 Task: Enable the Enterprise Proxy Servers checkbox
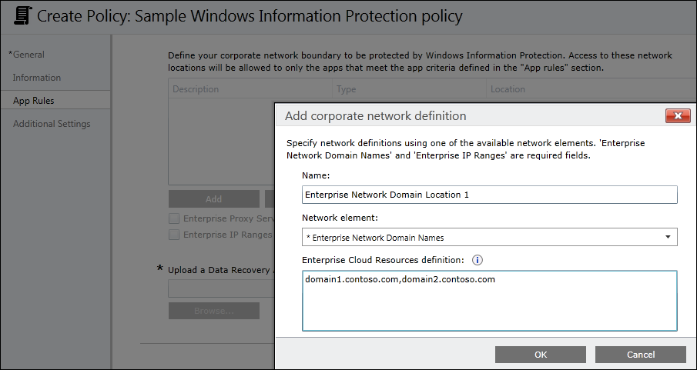tap(174, 219)
